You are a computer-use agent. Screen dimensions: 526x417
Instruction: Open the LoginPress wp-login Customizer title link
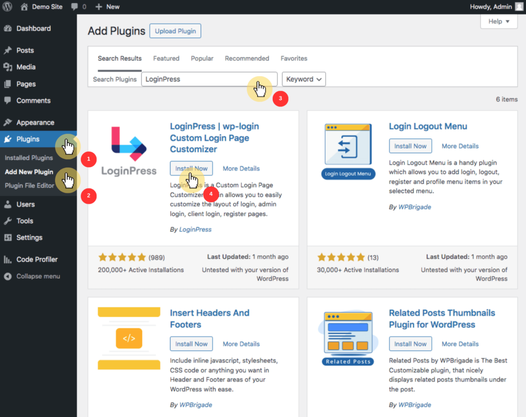pos(214,138)
